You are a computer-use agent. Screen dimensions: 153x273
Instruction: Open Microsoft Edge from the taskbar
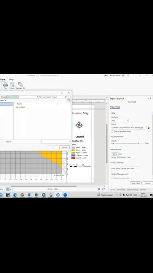pos(15,195)
